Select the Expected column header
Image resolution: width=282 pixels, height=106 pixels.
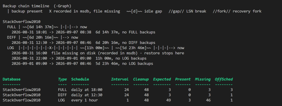pyautogui.click(x=162, y=79)
